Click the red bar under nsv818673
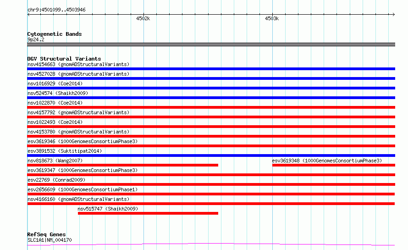 click(122, 165)
